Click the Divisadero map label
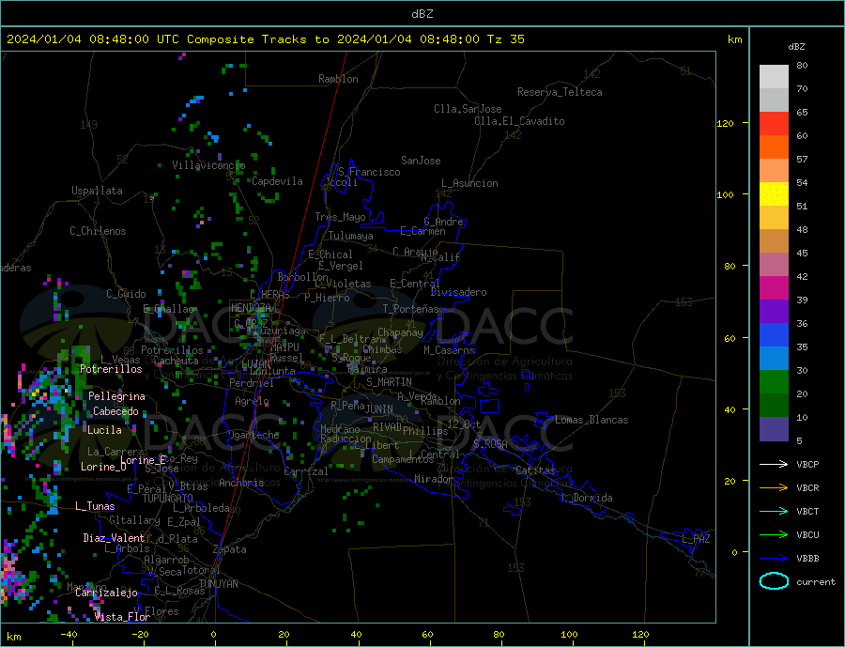The width and height of the screenshot is (845, 647). click(x=458, y=292)
